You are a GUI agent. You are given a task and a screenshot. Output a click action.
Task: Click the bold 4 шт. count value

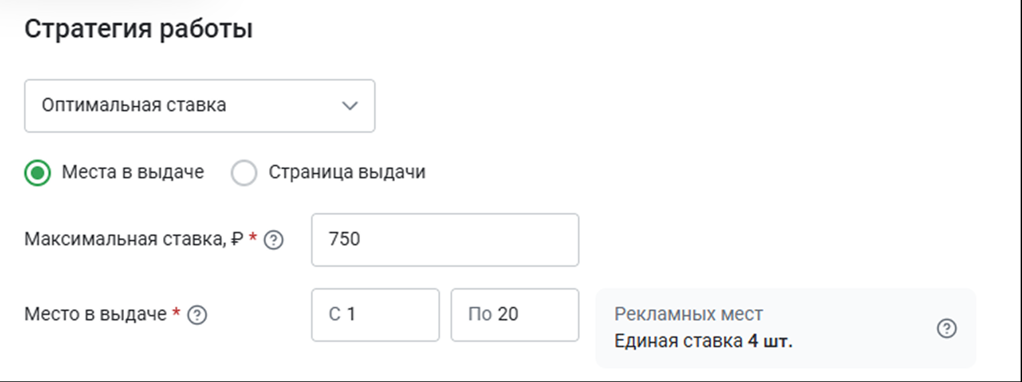(770, 341)
